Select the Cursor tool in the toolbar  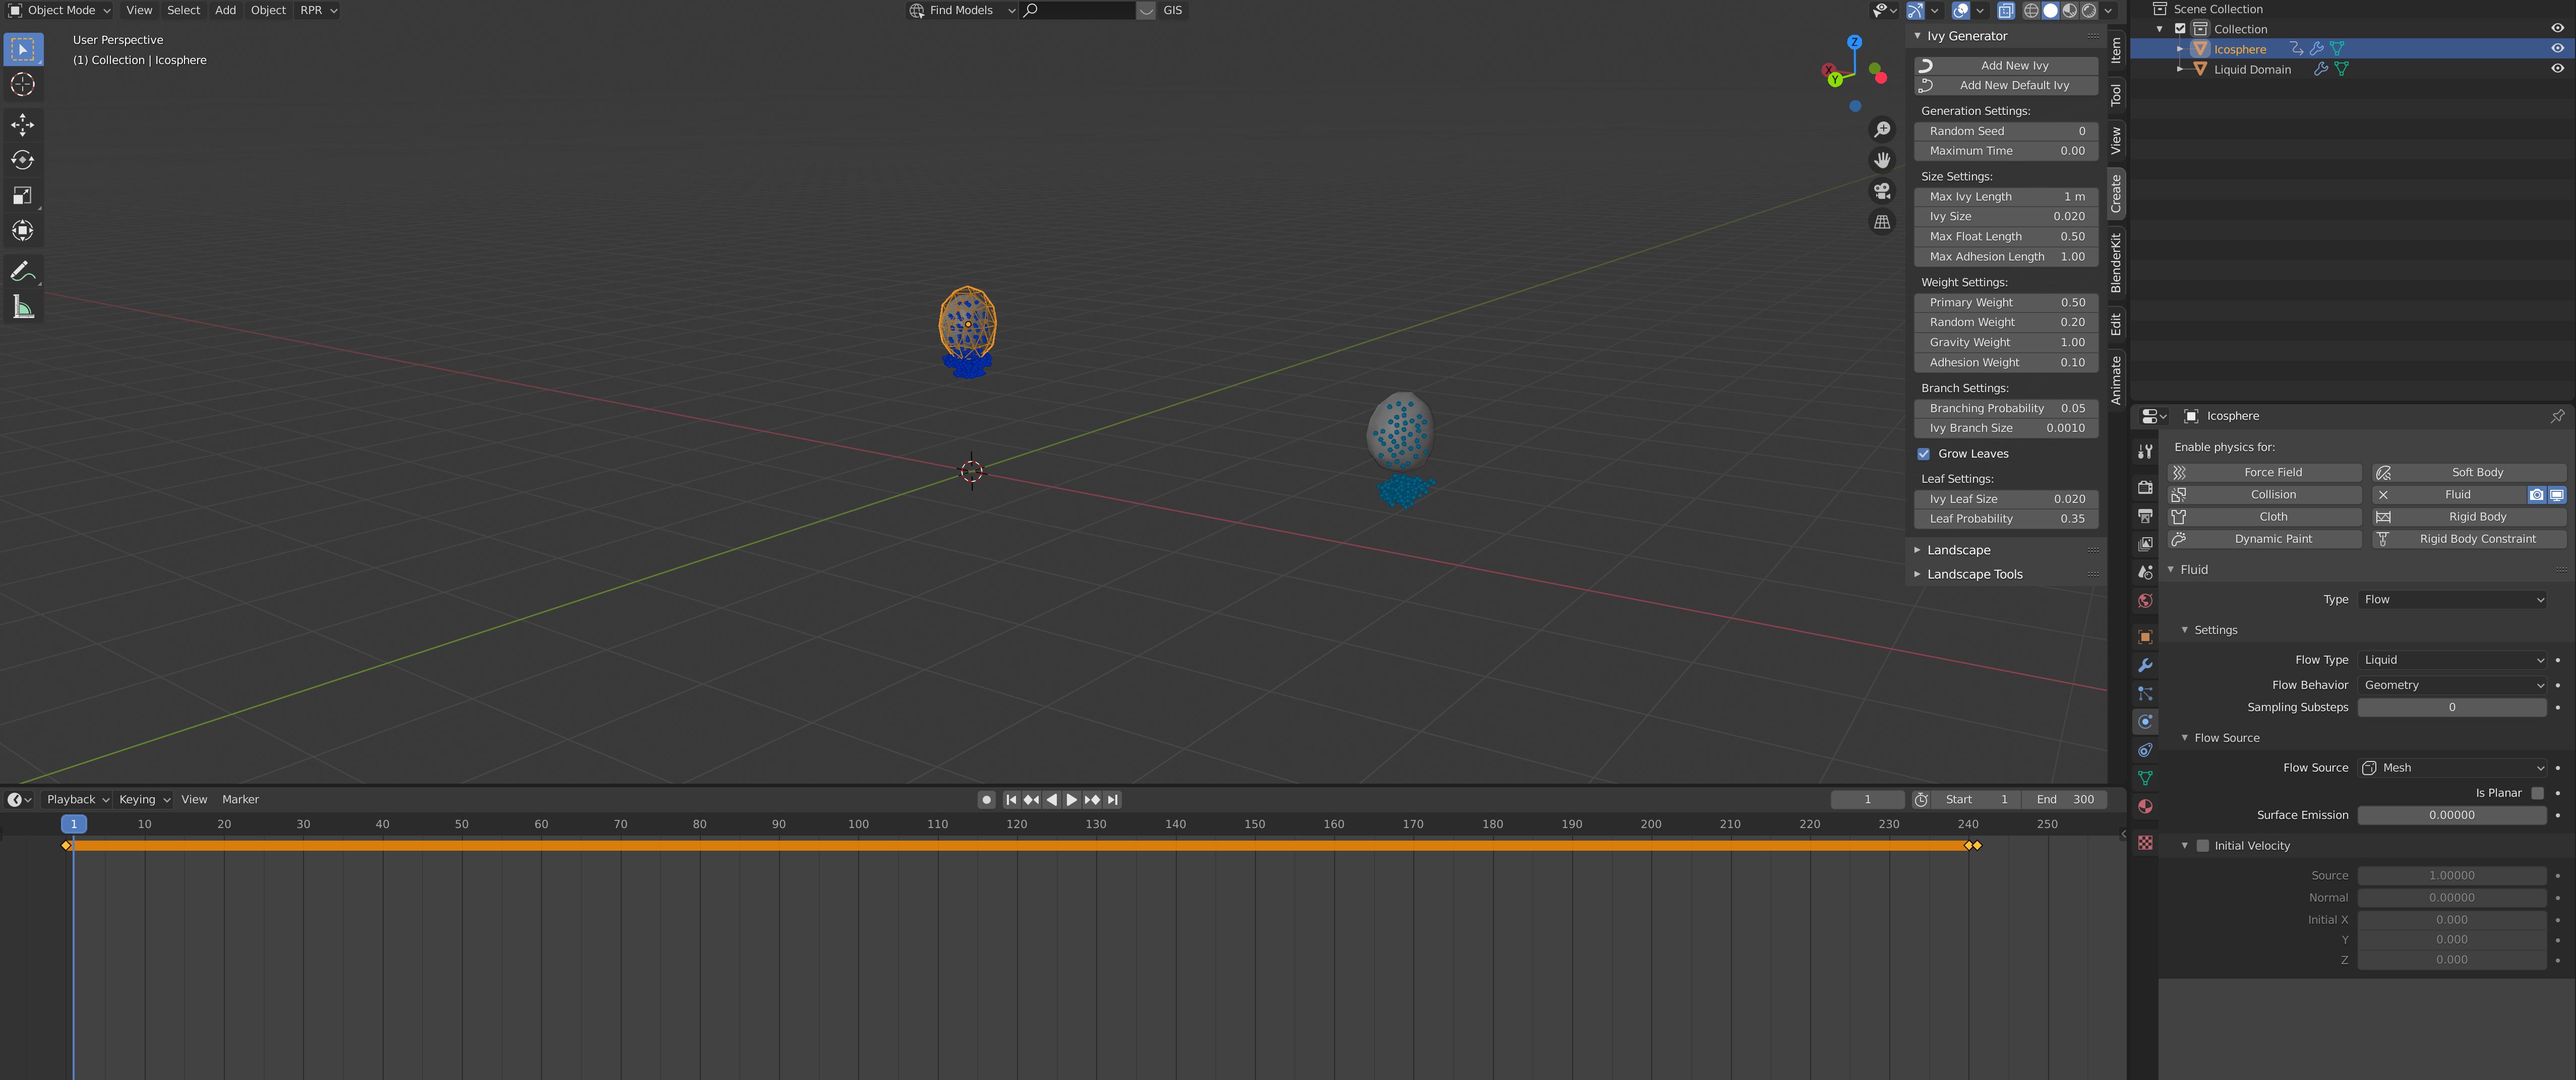tap(22, 85)
